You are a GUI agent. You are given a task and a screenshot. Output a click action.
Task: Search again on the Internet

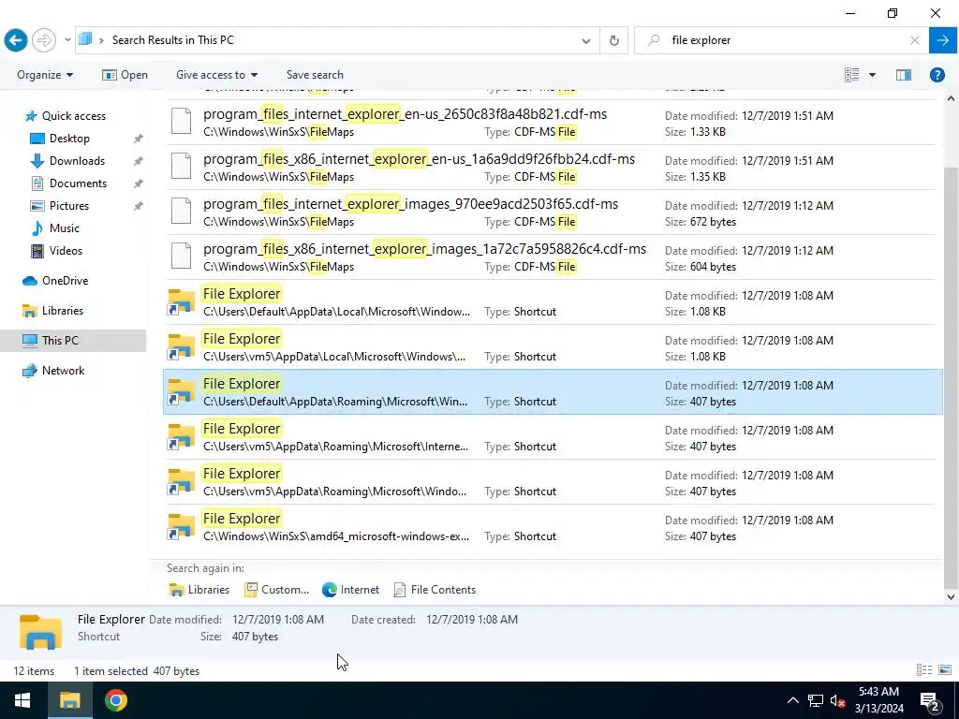(350, 590)
